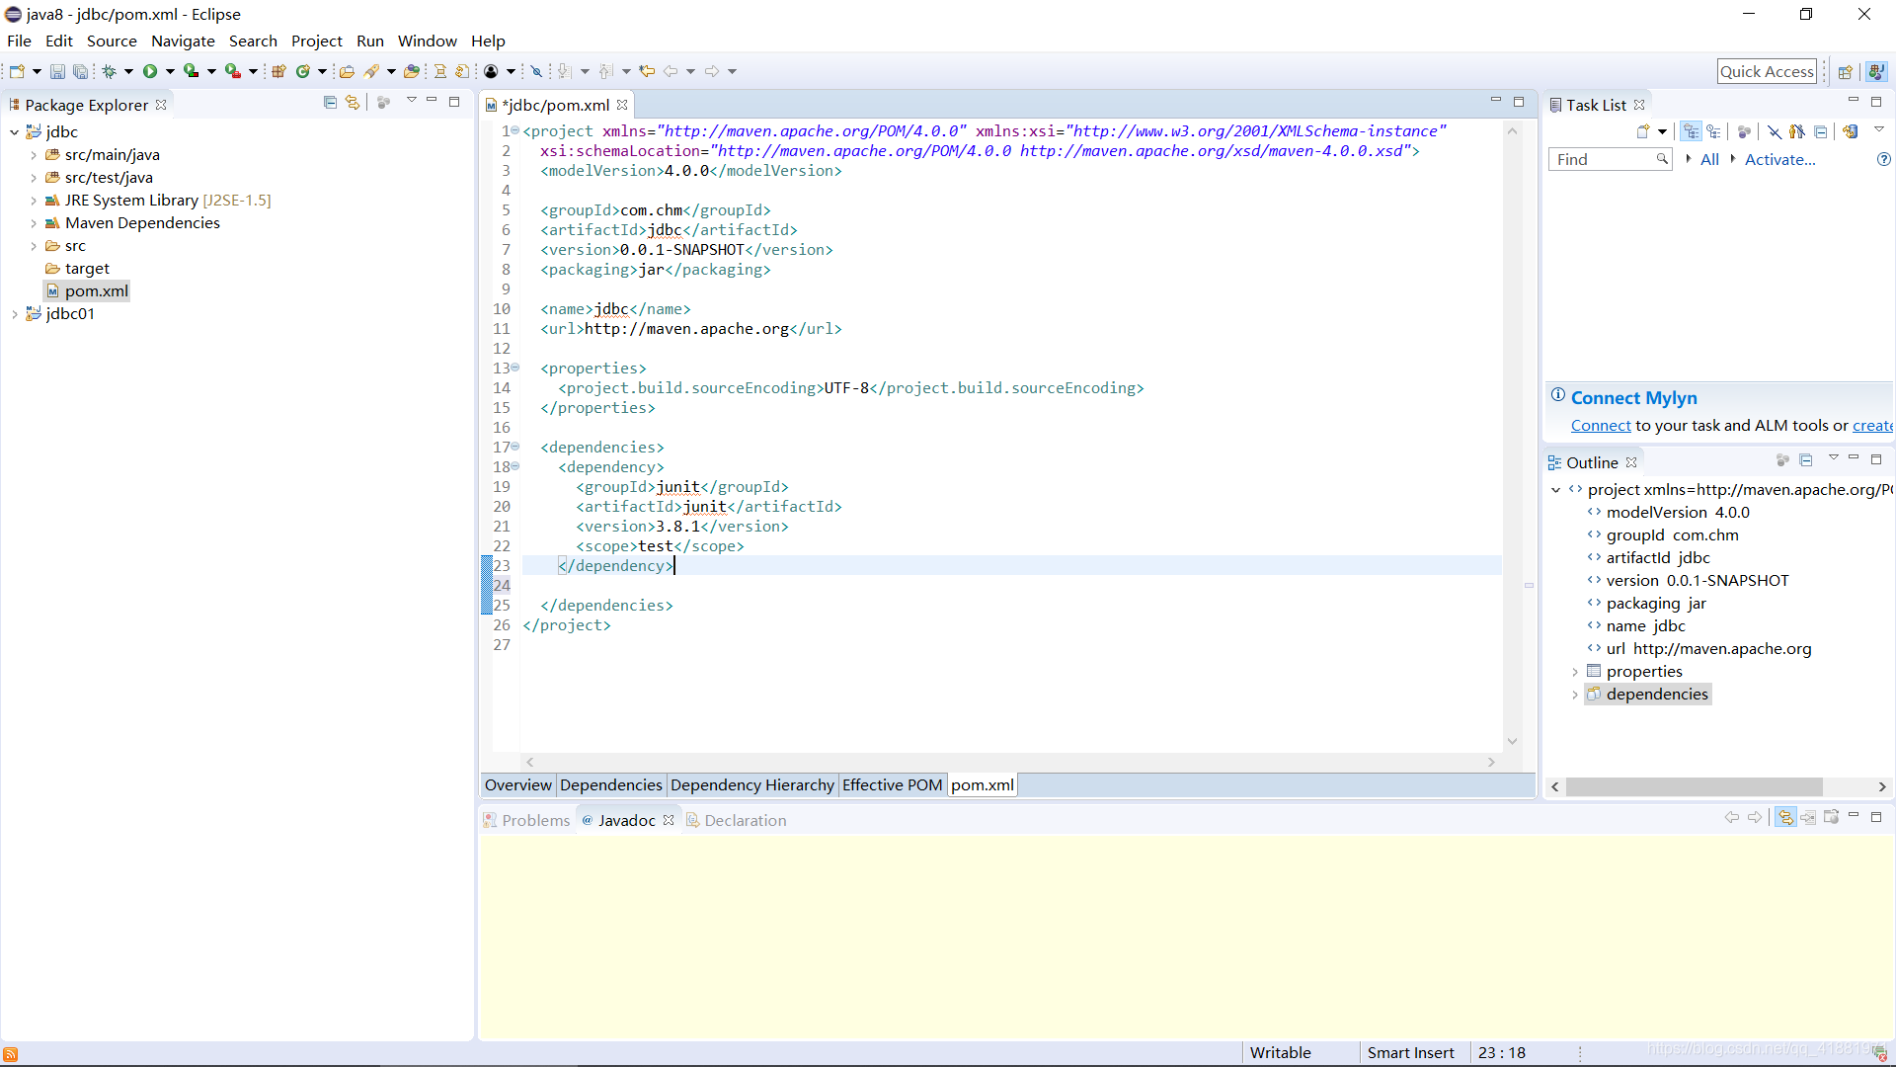Click the Declaration tab

[745, 819]
